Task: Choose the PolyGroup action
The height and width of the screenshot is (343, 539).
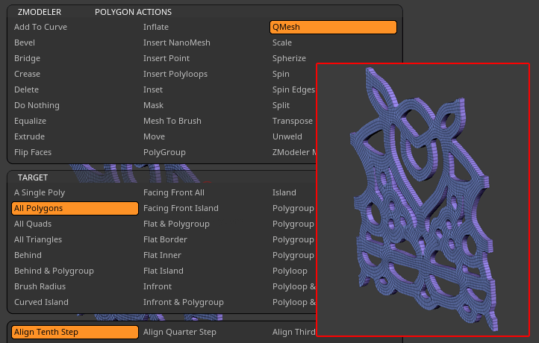Action: pyautogui.click(x=164, y=152)
